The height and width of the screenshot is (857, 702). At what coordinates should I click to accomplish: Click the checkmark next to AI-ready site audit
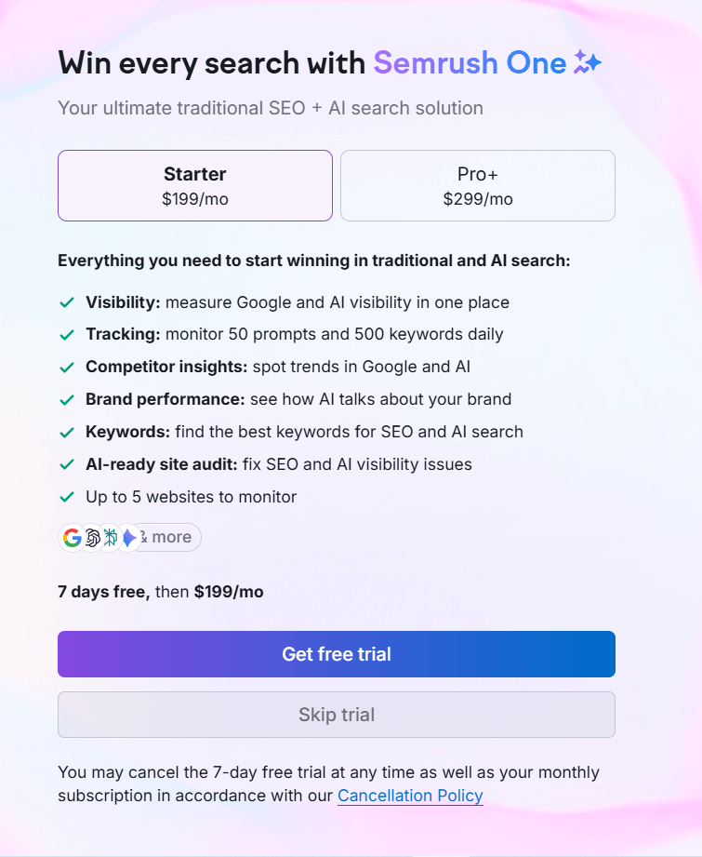click(65, 463)
